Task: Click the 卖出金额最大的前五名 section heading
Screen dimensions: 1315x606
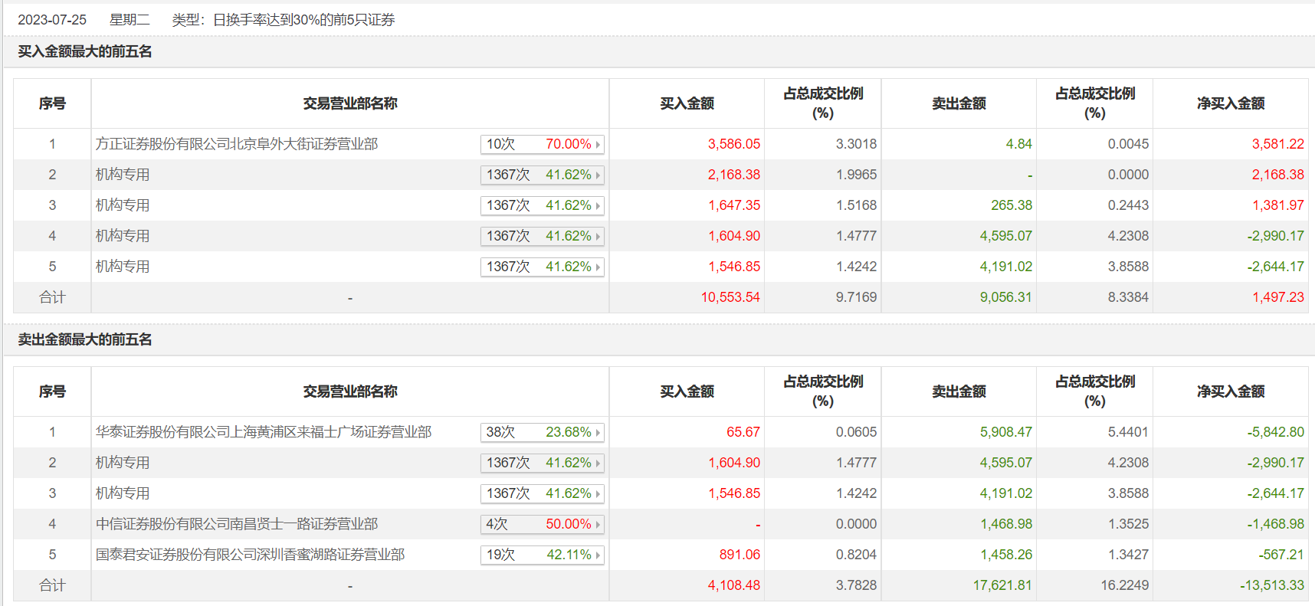Action: [x=85, y=339]
